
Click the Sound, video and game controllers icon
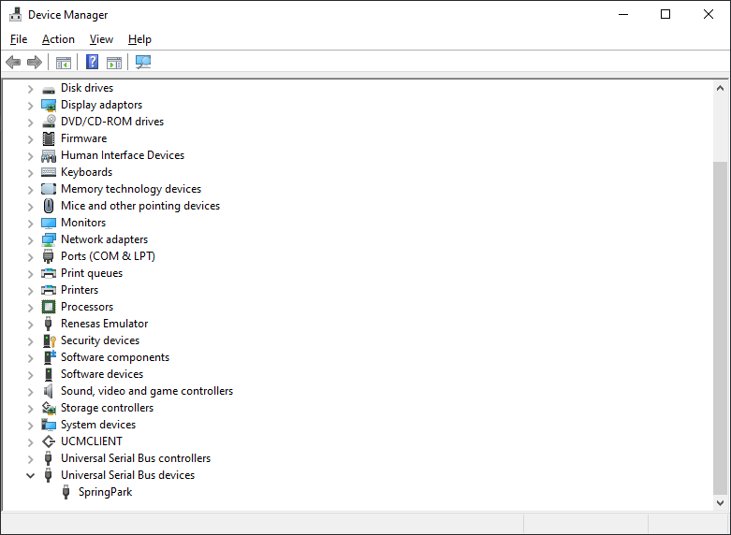(48, 391)
